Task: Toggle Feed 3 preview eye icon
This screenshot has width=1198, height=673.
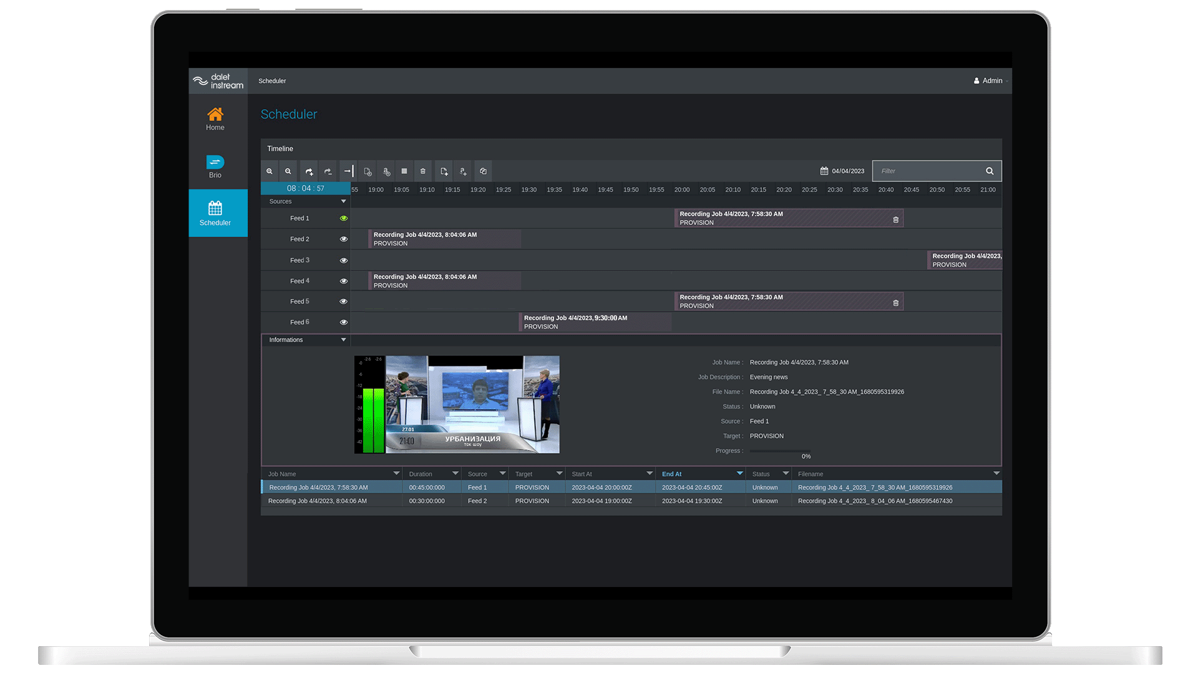Action: (x=343, y=260)
